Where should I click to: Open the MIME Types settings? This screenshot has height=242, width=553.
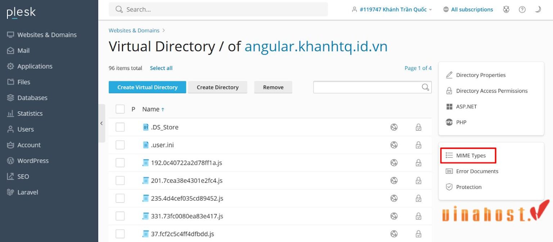[x=468, y=155]
